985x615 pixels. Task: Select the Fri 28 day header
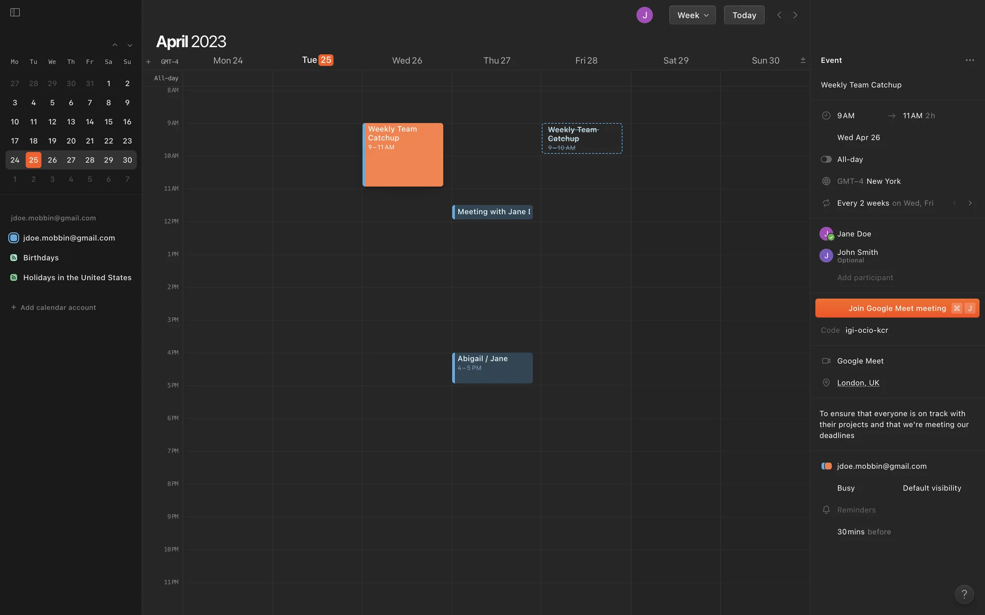click(x=586, y=60)
